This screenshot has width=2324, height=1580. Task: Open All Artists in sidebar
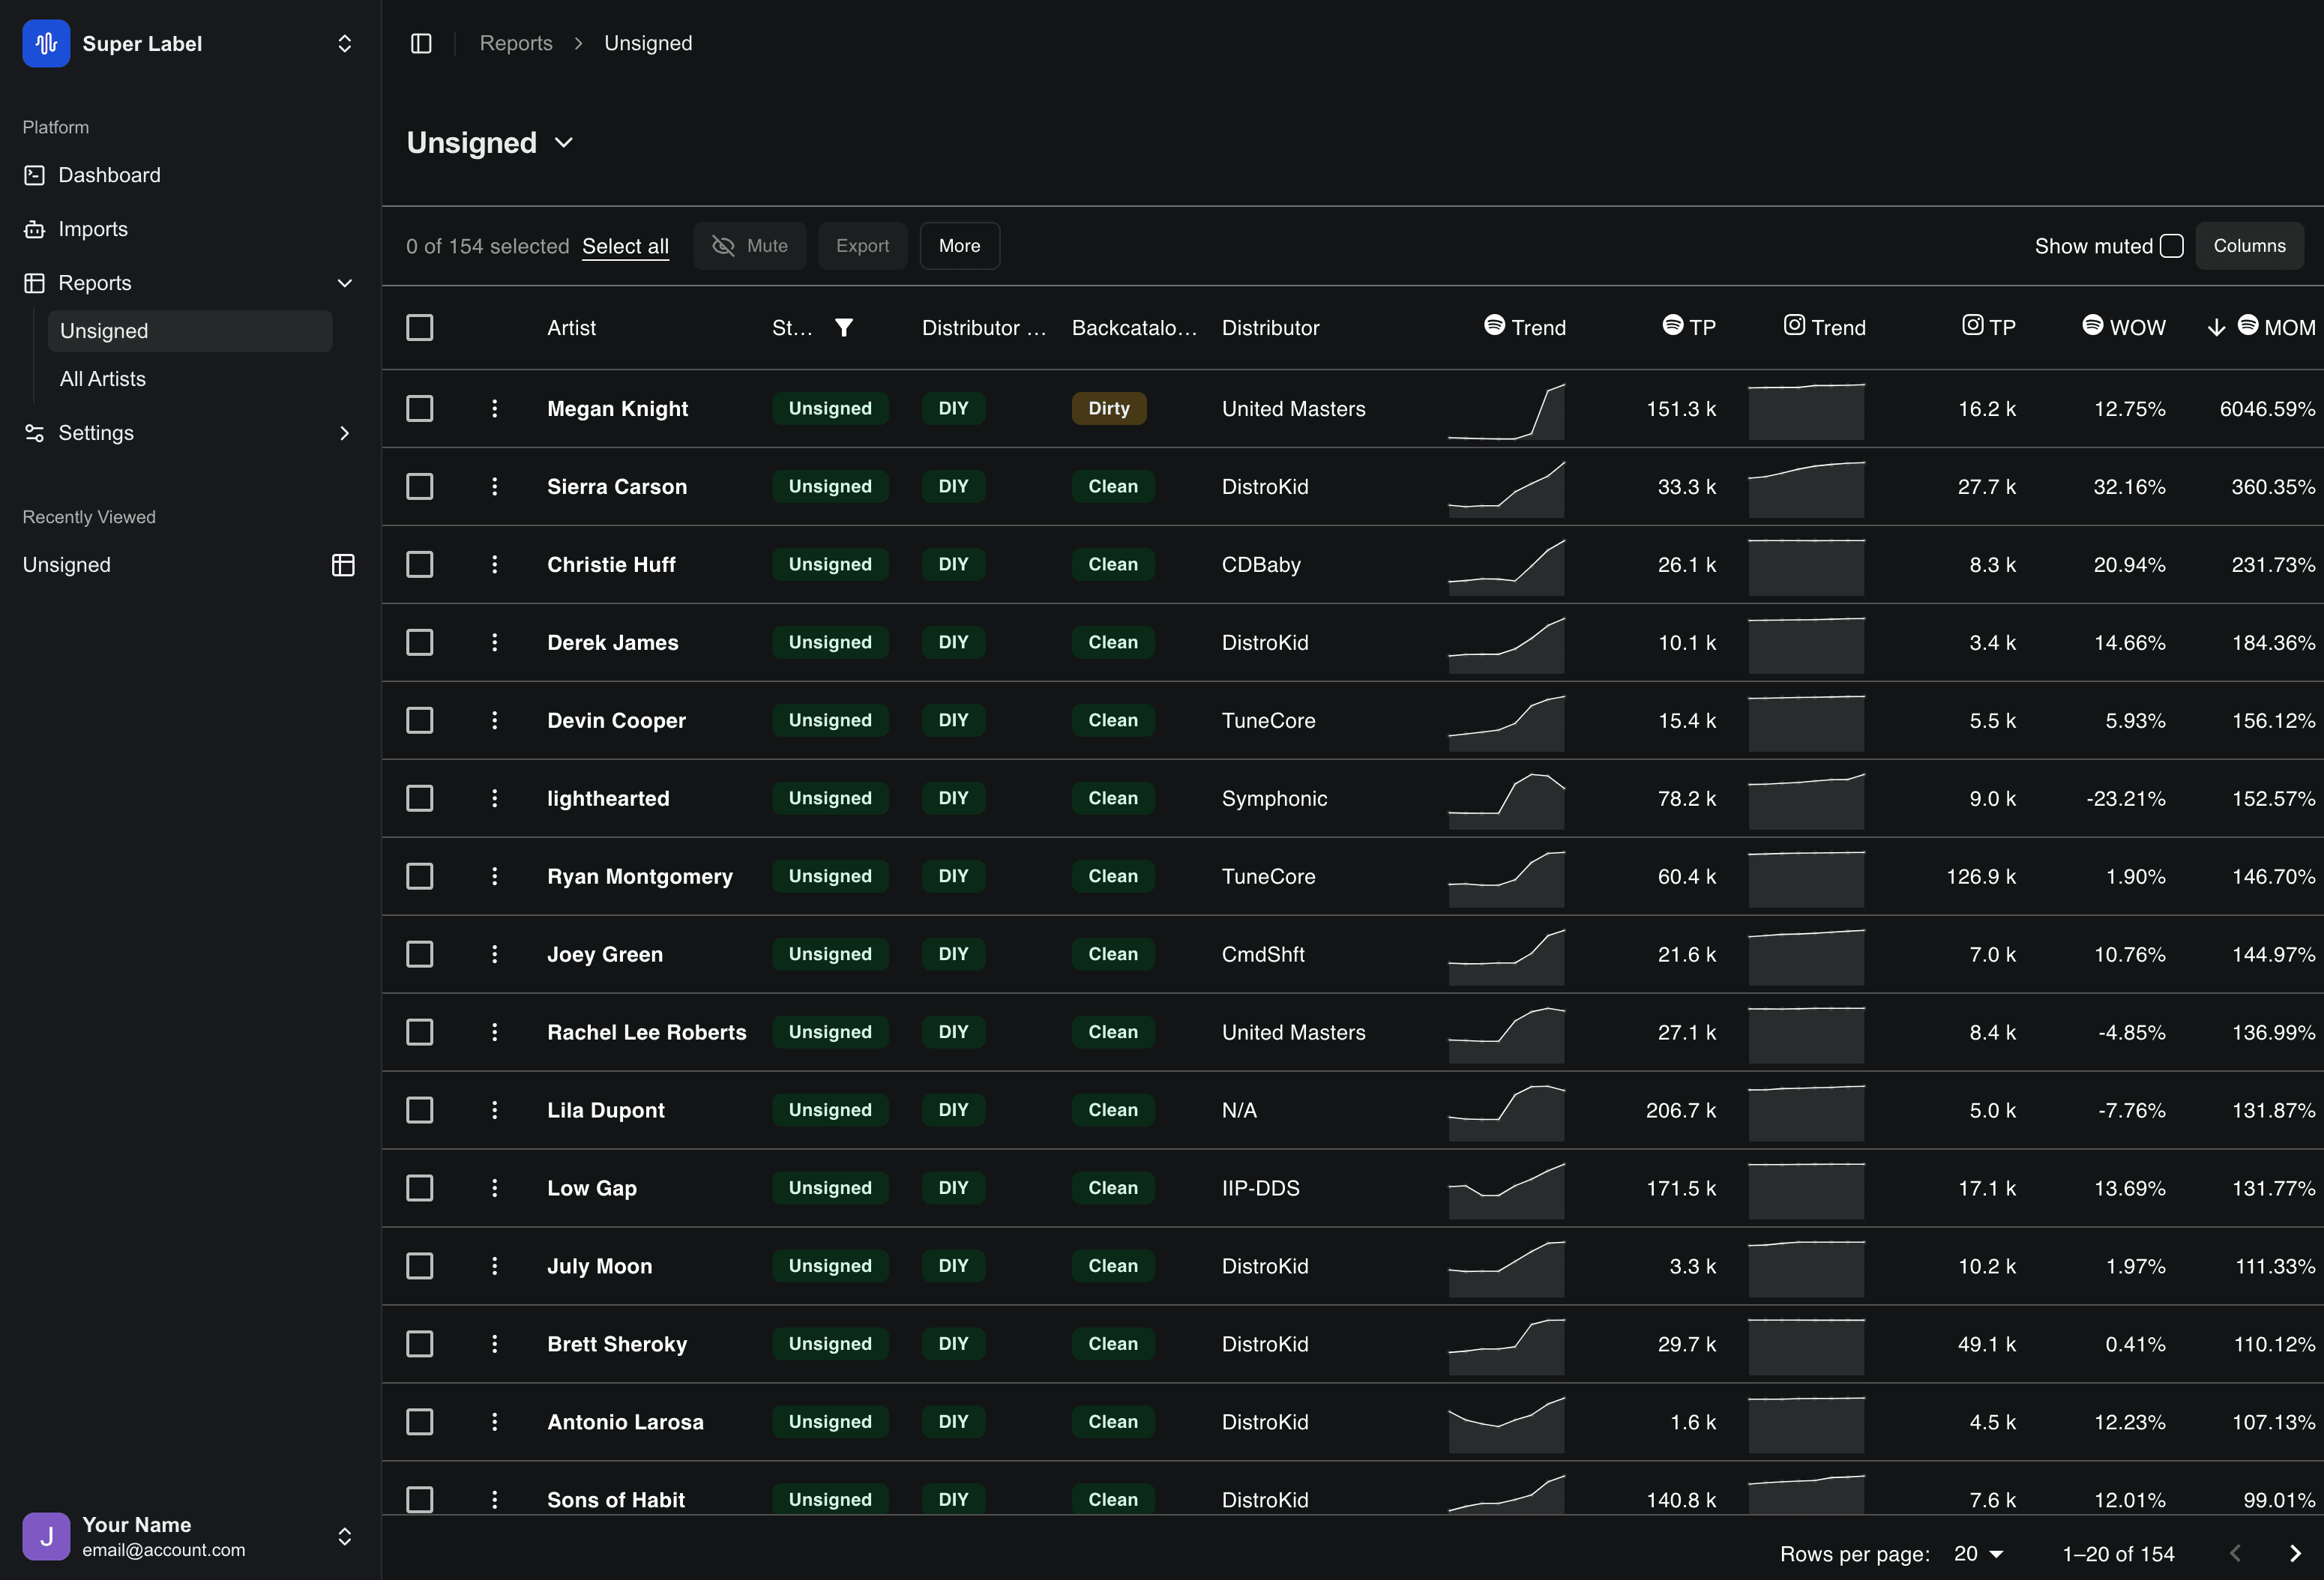click(x=103, y=379)
